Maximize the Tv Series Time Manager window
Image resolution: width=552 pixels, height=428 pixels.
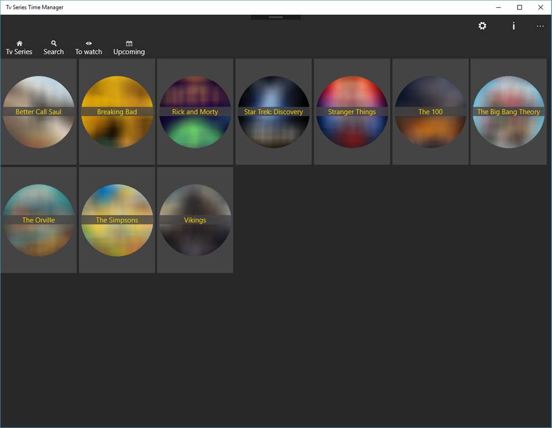519,7
